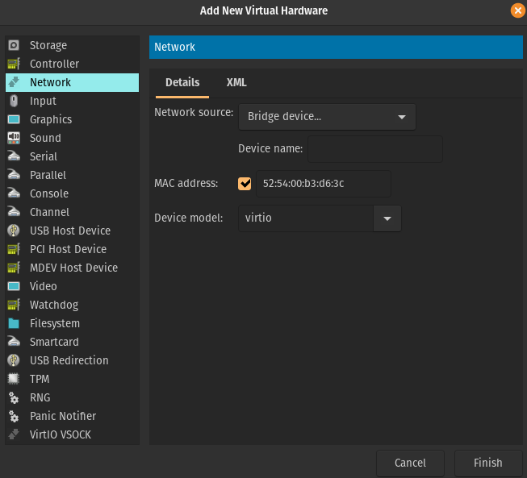
Task: Click the Finish button
Action: click(487, 463)
